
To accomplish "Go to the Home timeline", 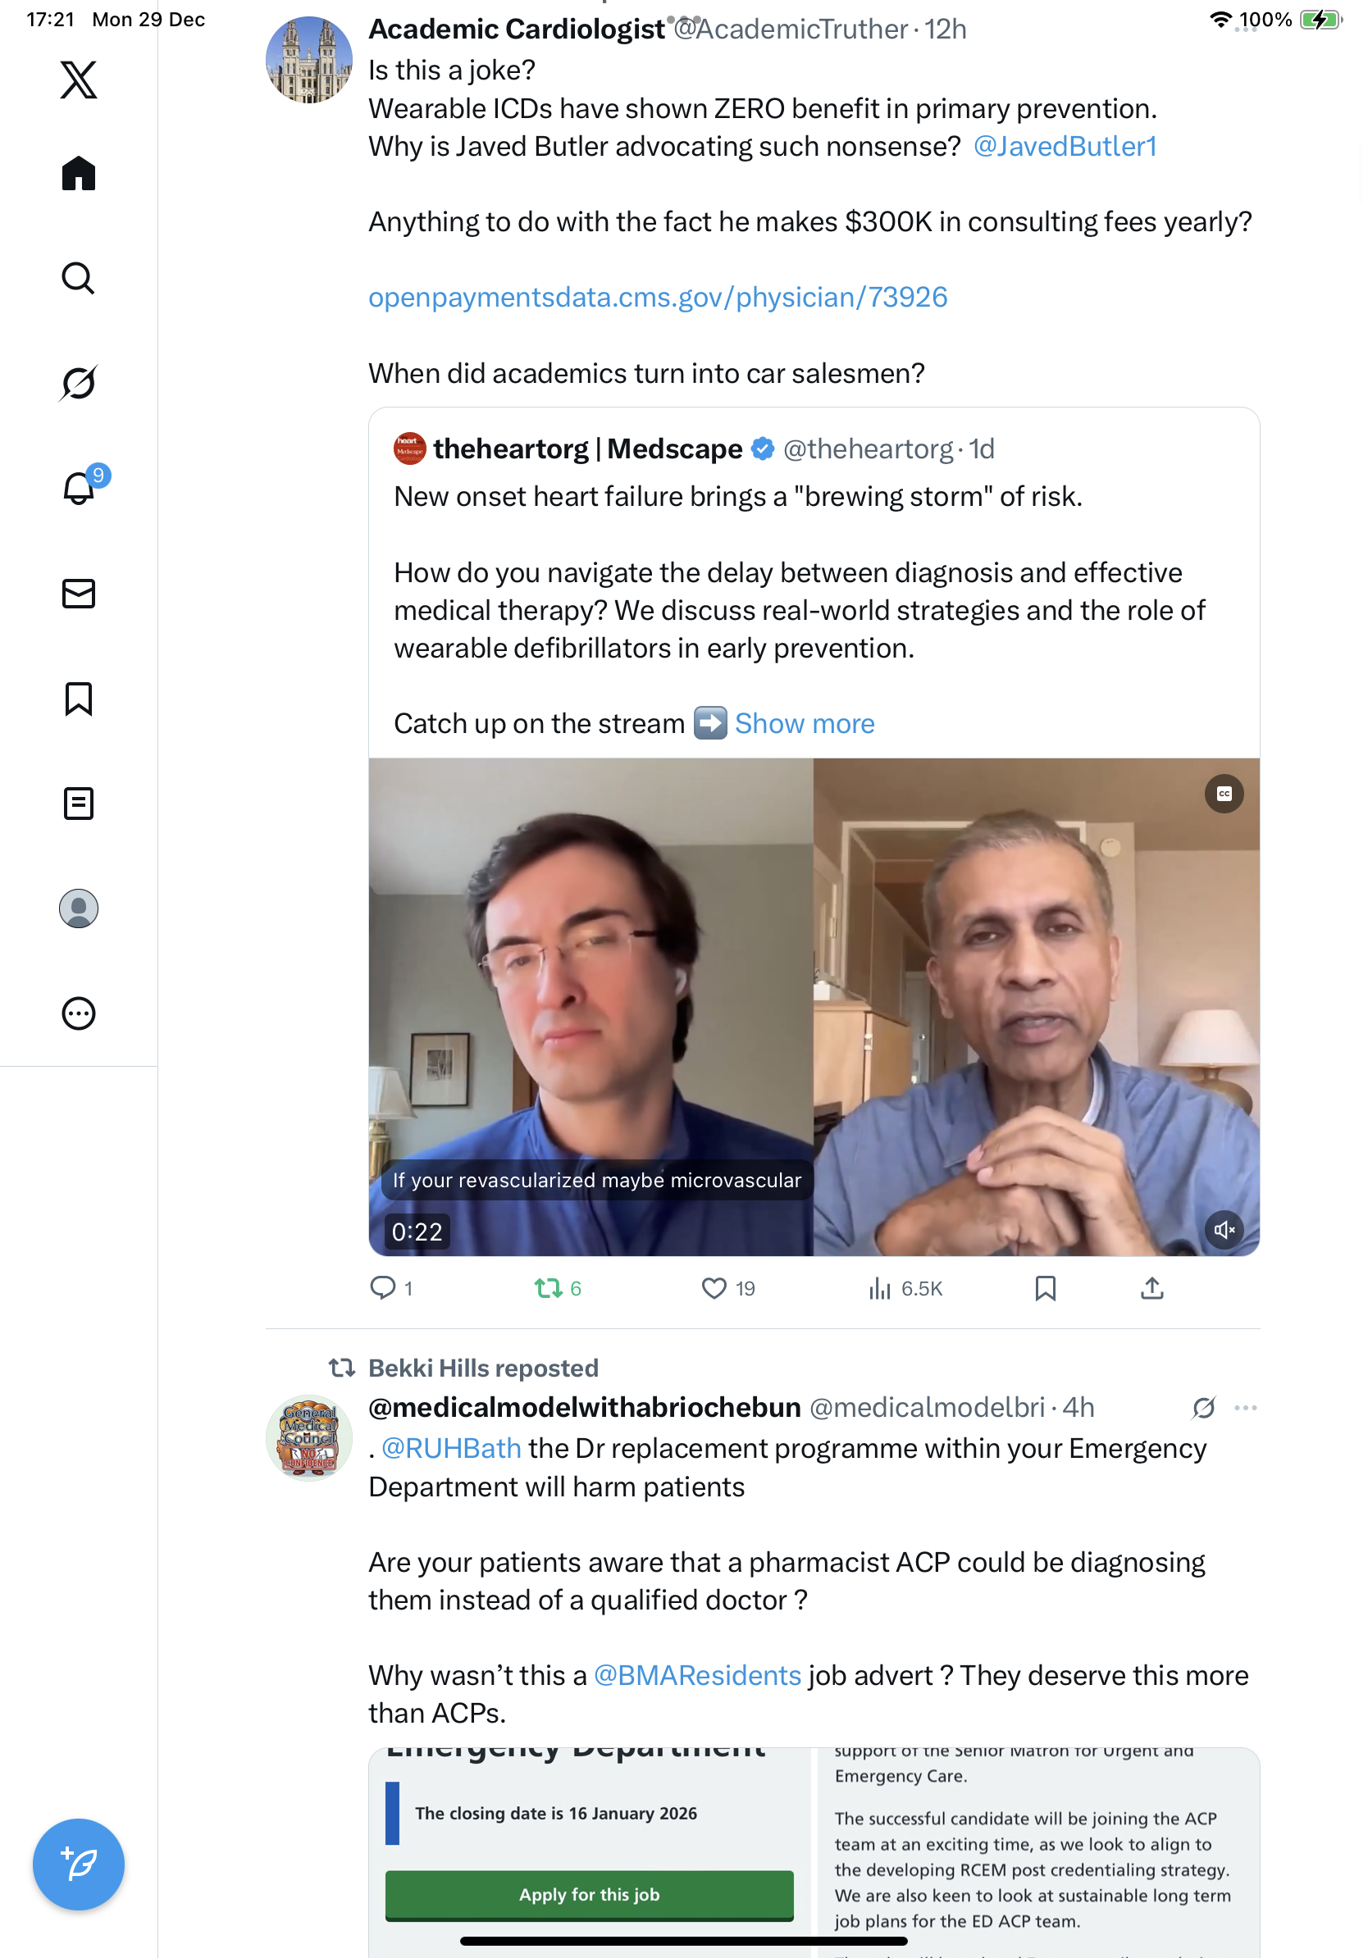I will pos(79,174).
